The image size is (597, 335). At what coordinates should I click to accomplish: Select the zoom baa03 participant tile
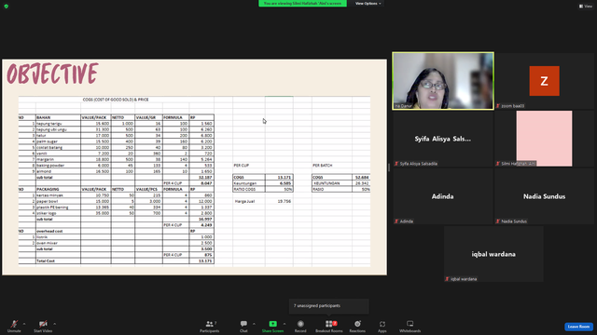544,81
